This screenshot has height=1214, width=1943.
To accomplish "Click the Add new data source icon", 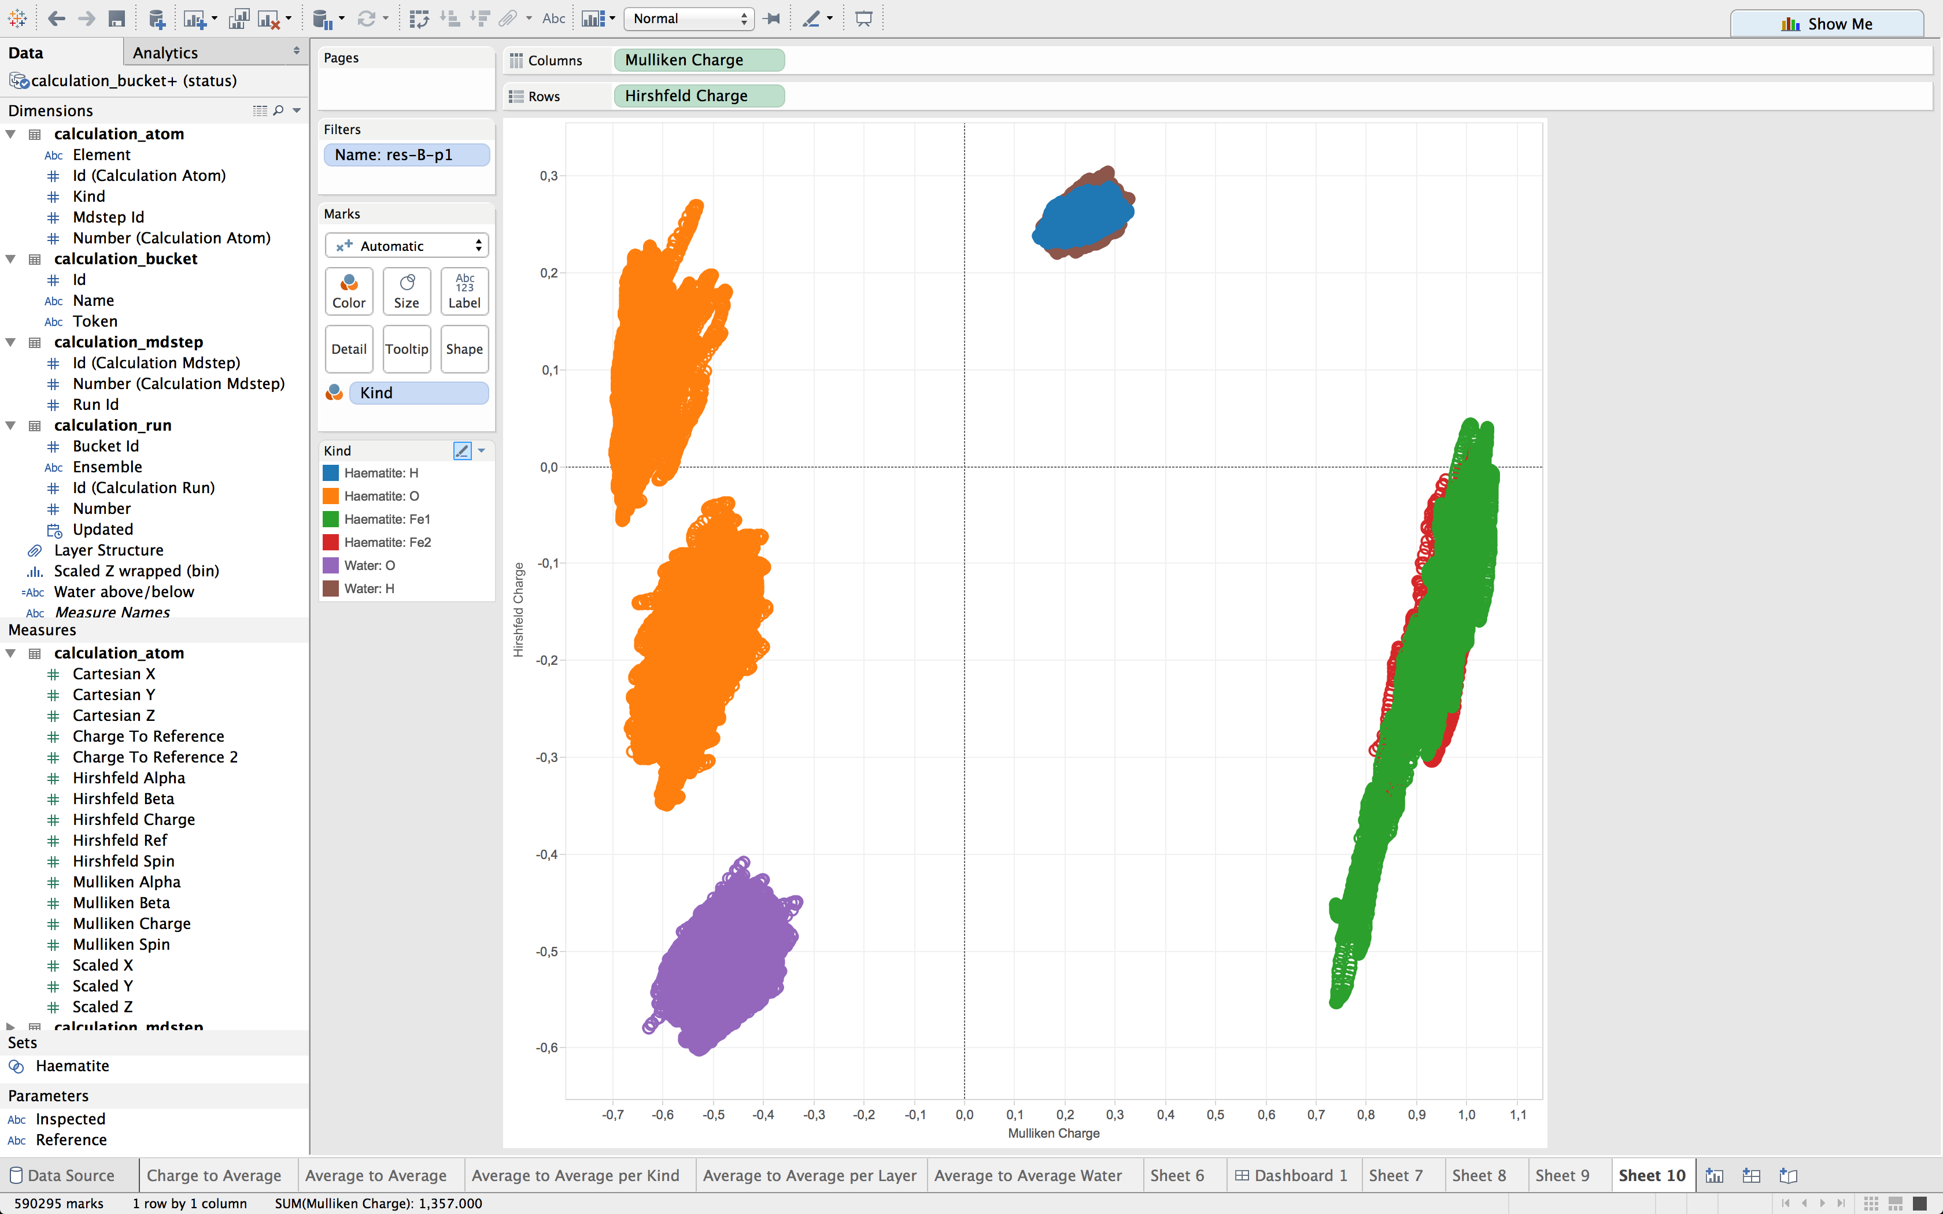I will [x=157, y=18].
